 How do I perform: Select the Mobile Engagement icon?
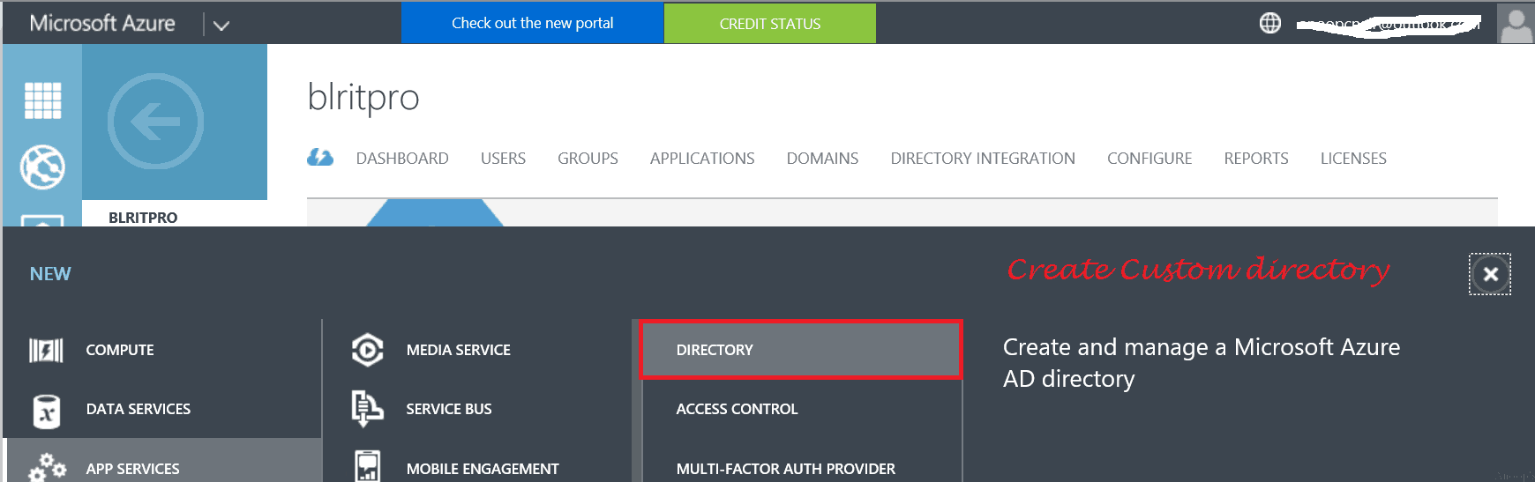click(x=367, y=466)
